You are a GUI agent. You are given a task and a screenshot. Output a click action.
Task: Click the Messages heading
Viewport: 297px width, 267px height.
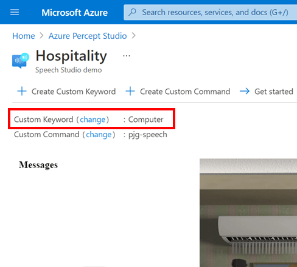[x=38, y=165]
